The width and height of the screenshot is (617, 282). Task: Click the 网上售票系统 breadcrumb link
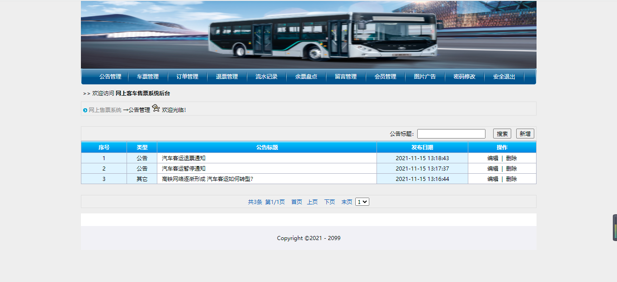click(x=105, y=110)
